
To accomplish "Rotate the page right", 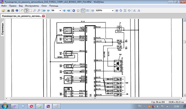I will [139, 10].
